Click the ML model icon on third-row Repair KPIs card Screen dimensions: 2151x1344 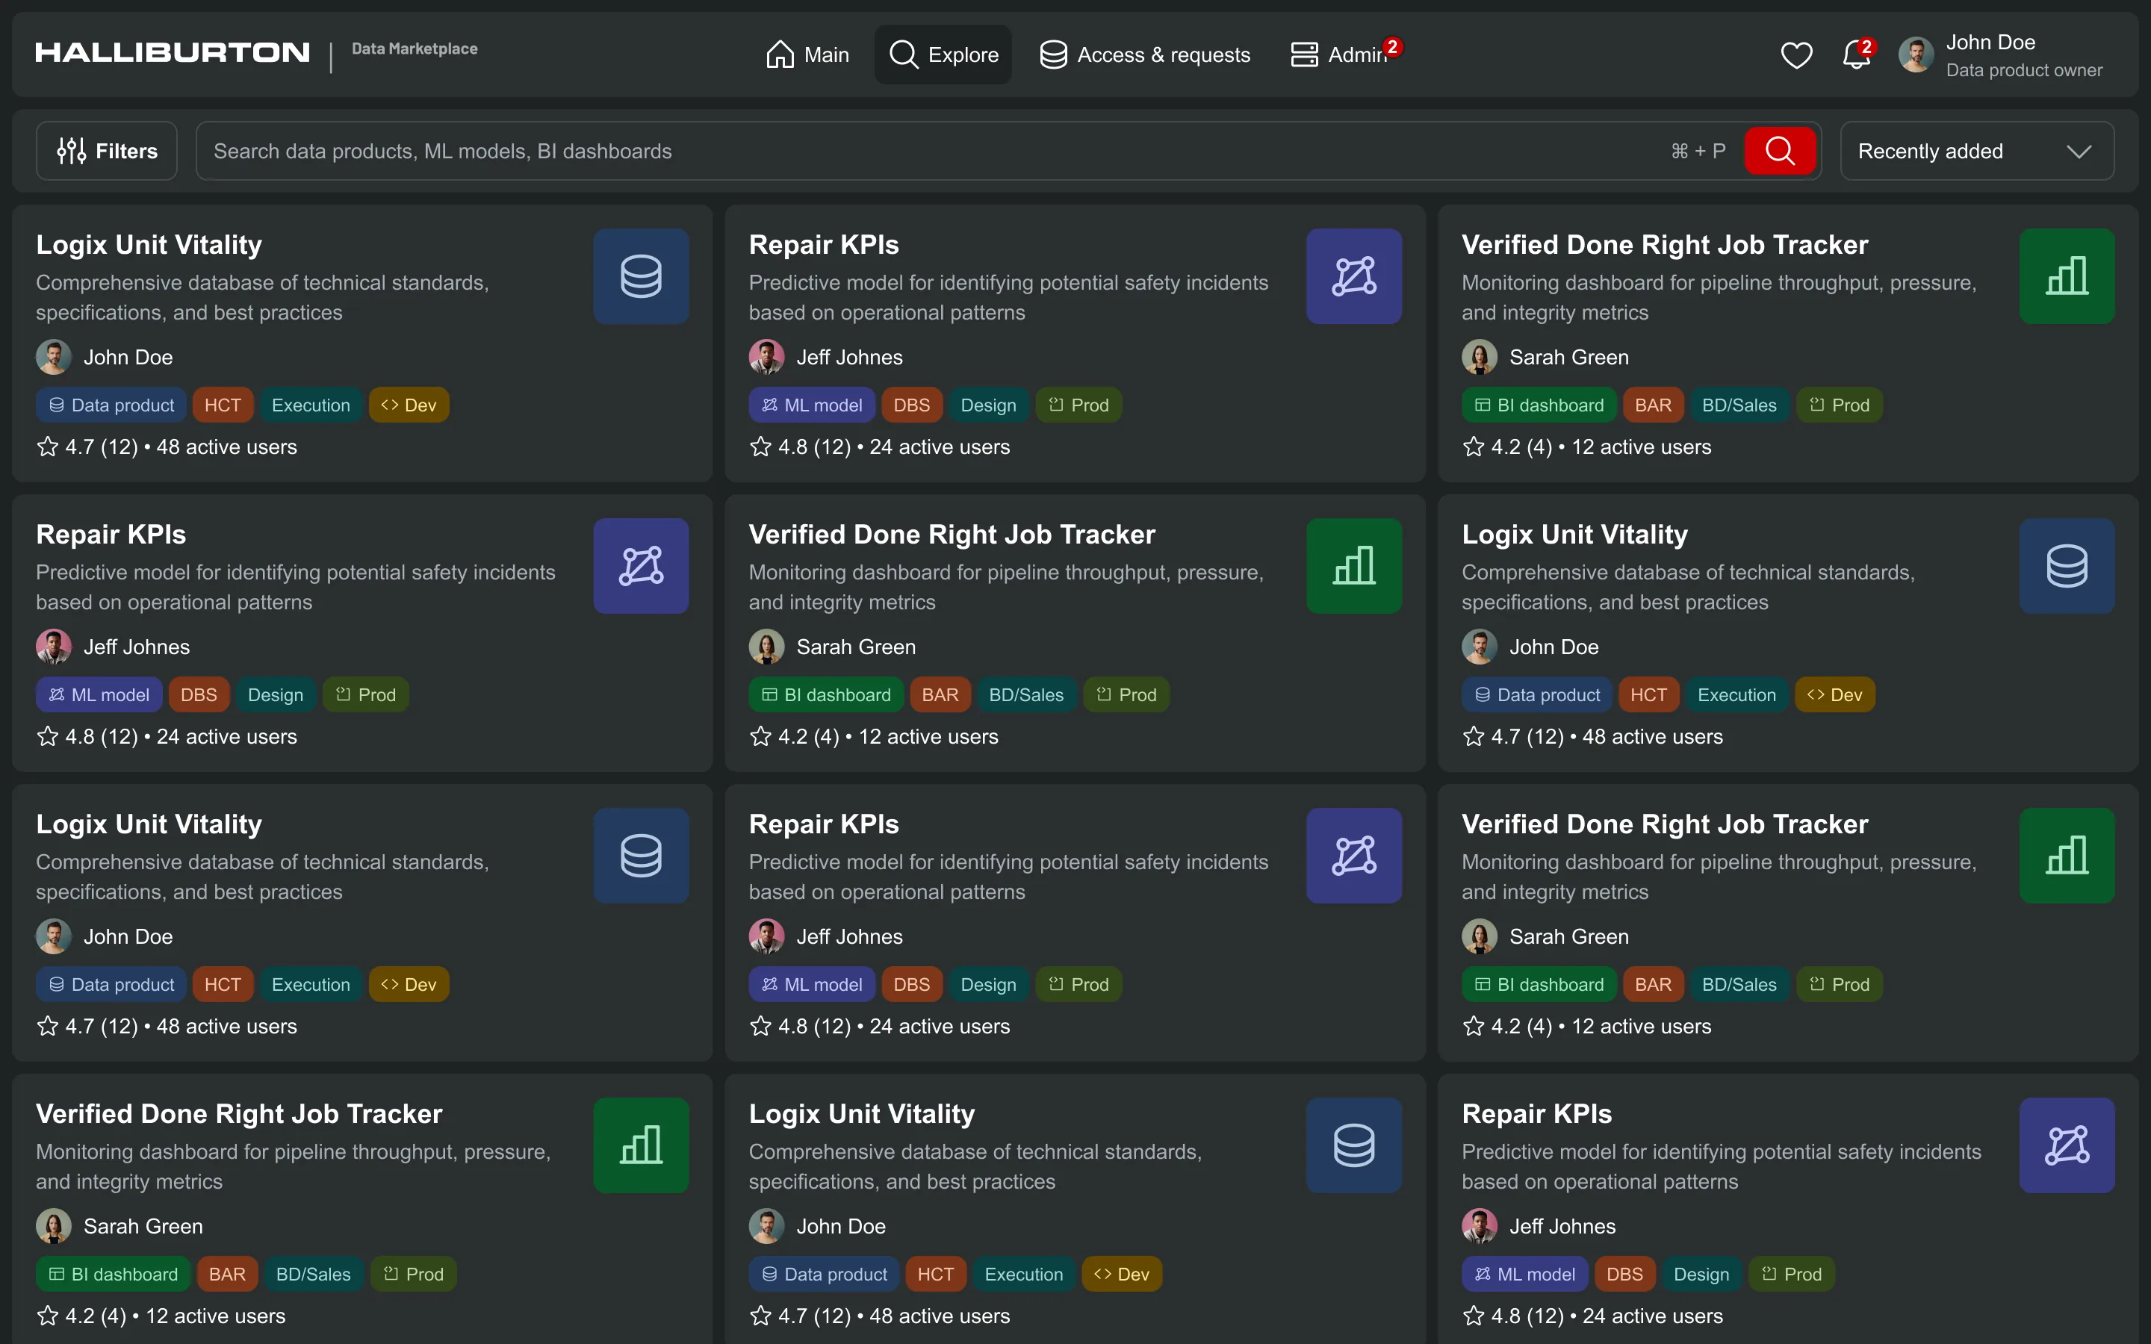point(1353,856)
